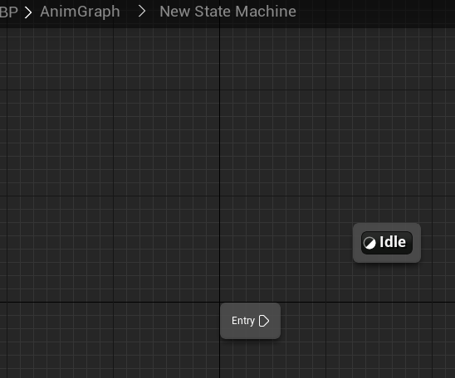This screenshot has height=378, width=455.
Task: Select the Entry node
Action: 250,321
